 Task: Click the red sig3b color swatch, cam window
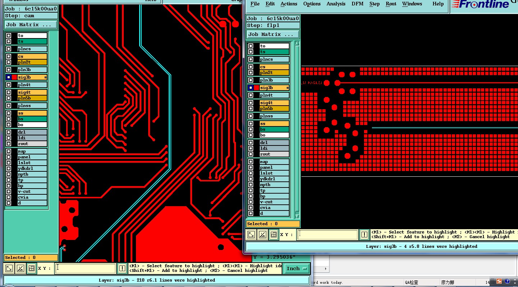coord(14,77)
